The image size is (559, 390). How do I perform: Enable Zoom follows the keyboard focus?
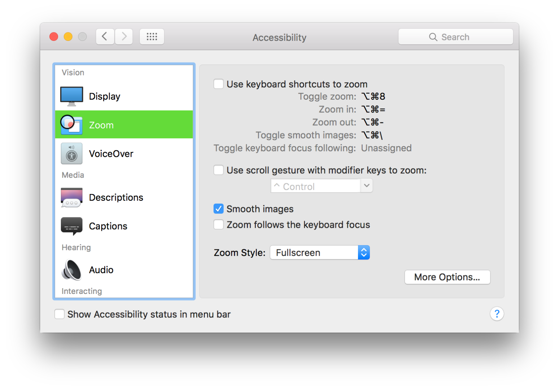pyautogui.click(x=219, y=224)
